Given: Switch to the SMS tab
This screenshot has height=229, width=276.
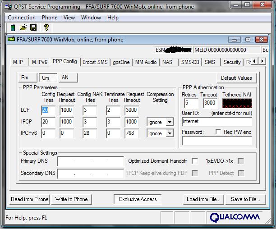Looking at the screenshot, I should [x=211, y=62].
